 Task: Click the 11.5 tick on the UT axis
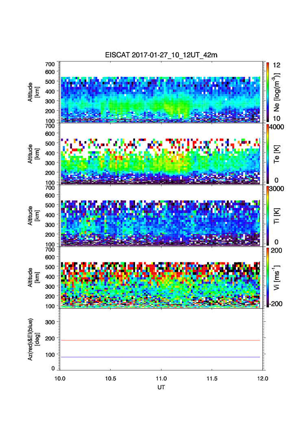pyautogui.click(x=212, y=378)
